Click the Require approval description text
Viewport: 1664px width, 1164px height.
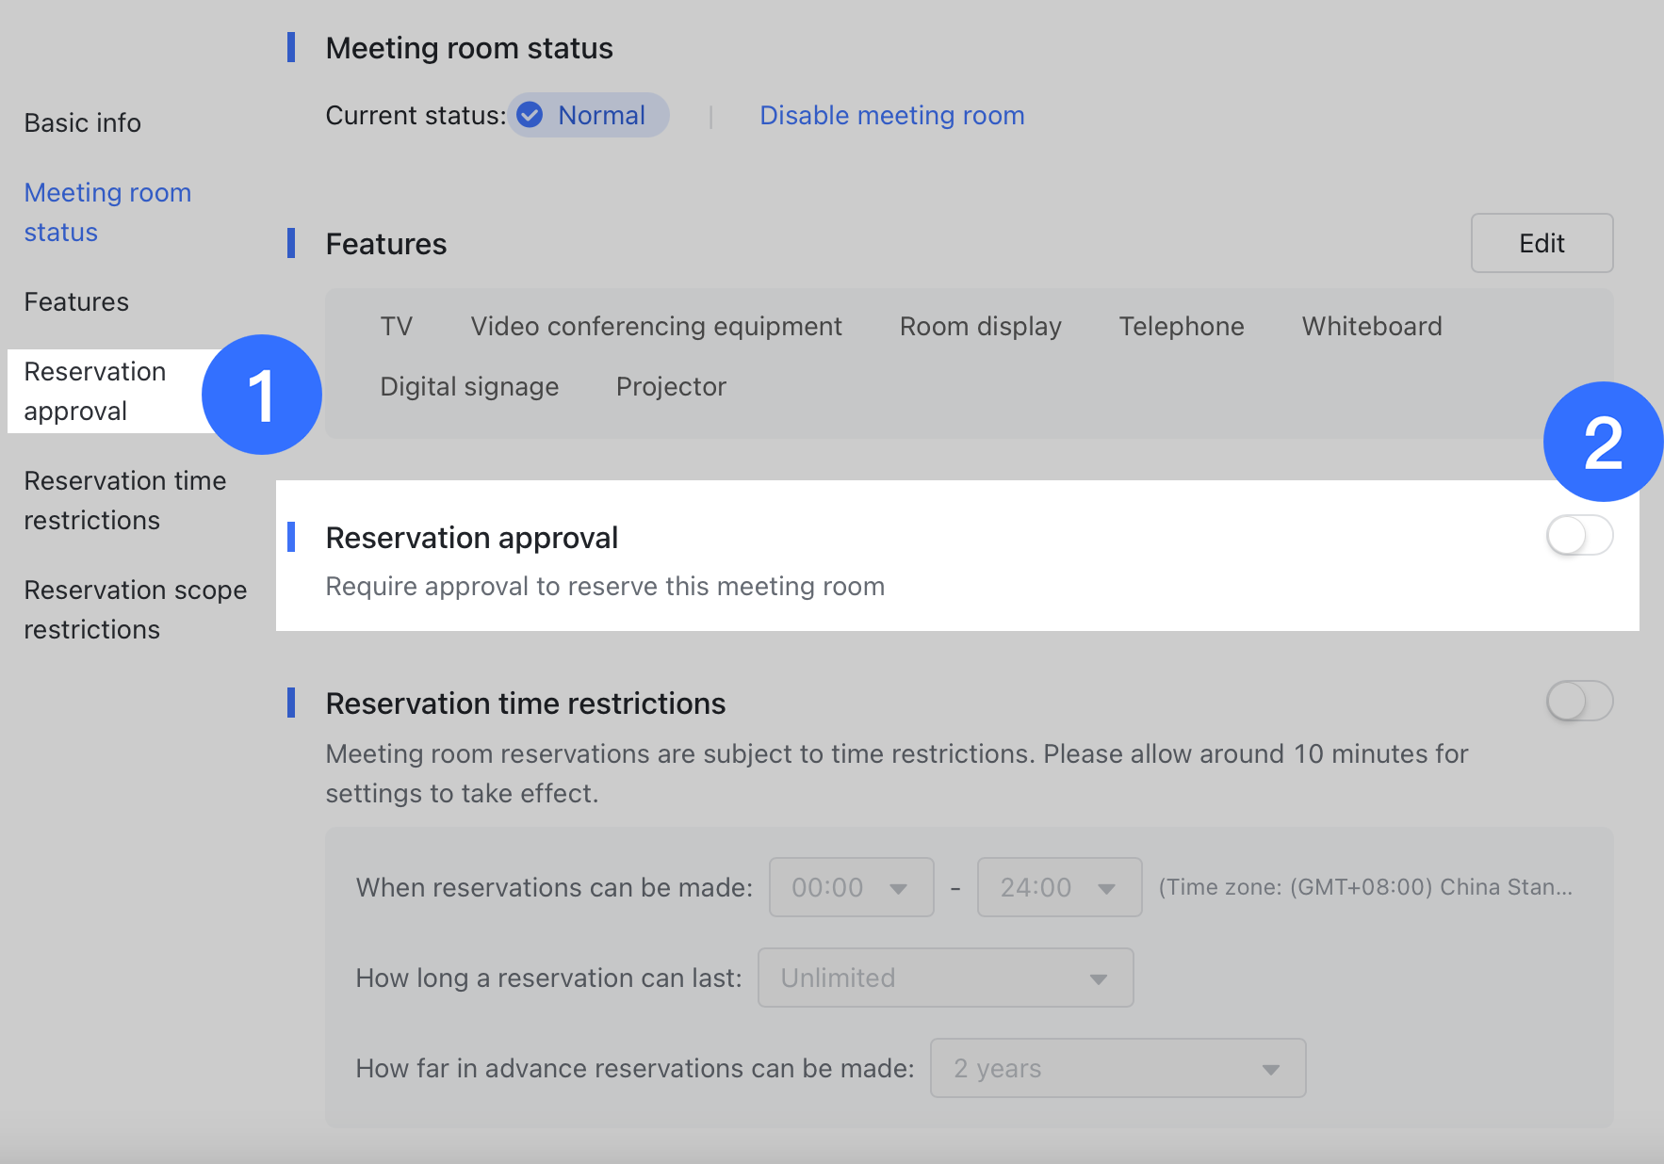click(605, 586)
